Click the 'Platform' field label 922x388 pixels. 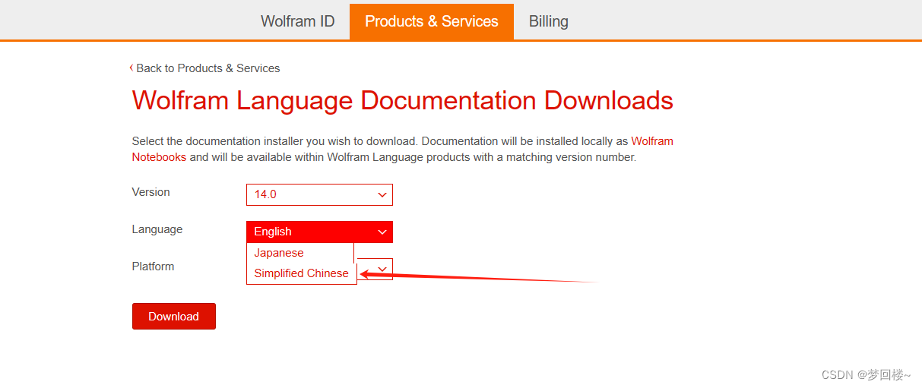pos(154,267)
